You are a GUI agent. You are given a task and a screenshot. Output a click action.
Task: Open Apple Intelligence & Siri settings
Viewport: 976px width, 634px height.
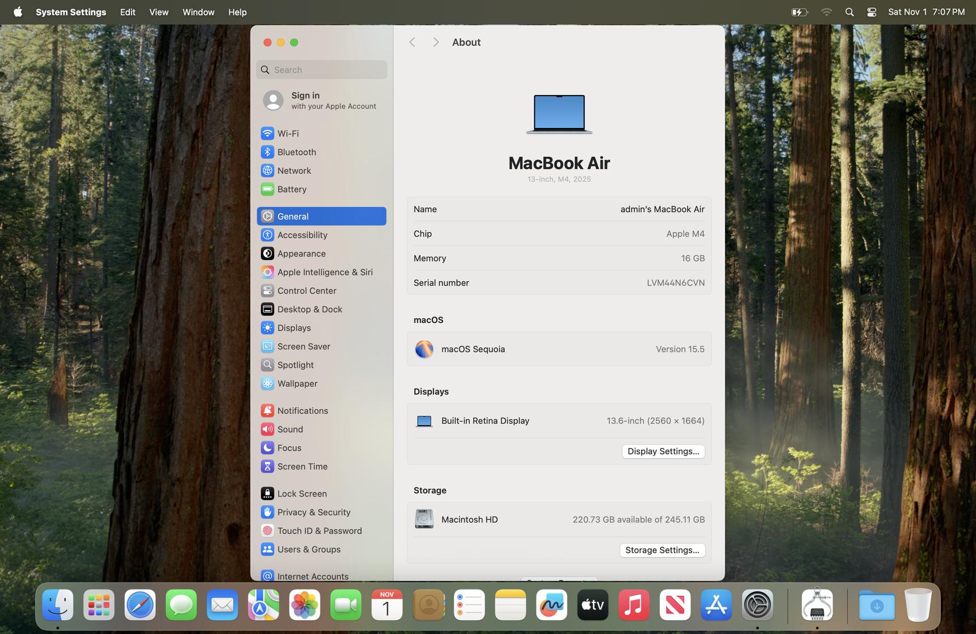tap(324, 272)
